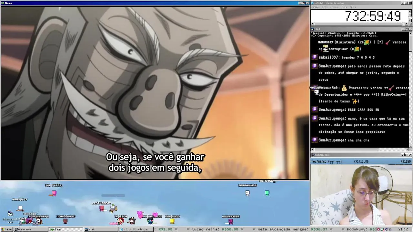Click the TIOWILLSHOW avatar
413x232 pixels.
pos(65,221)
